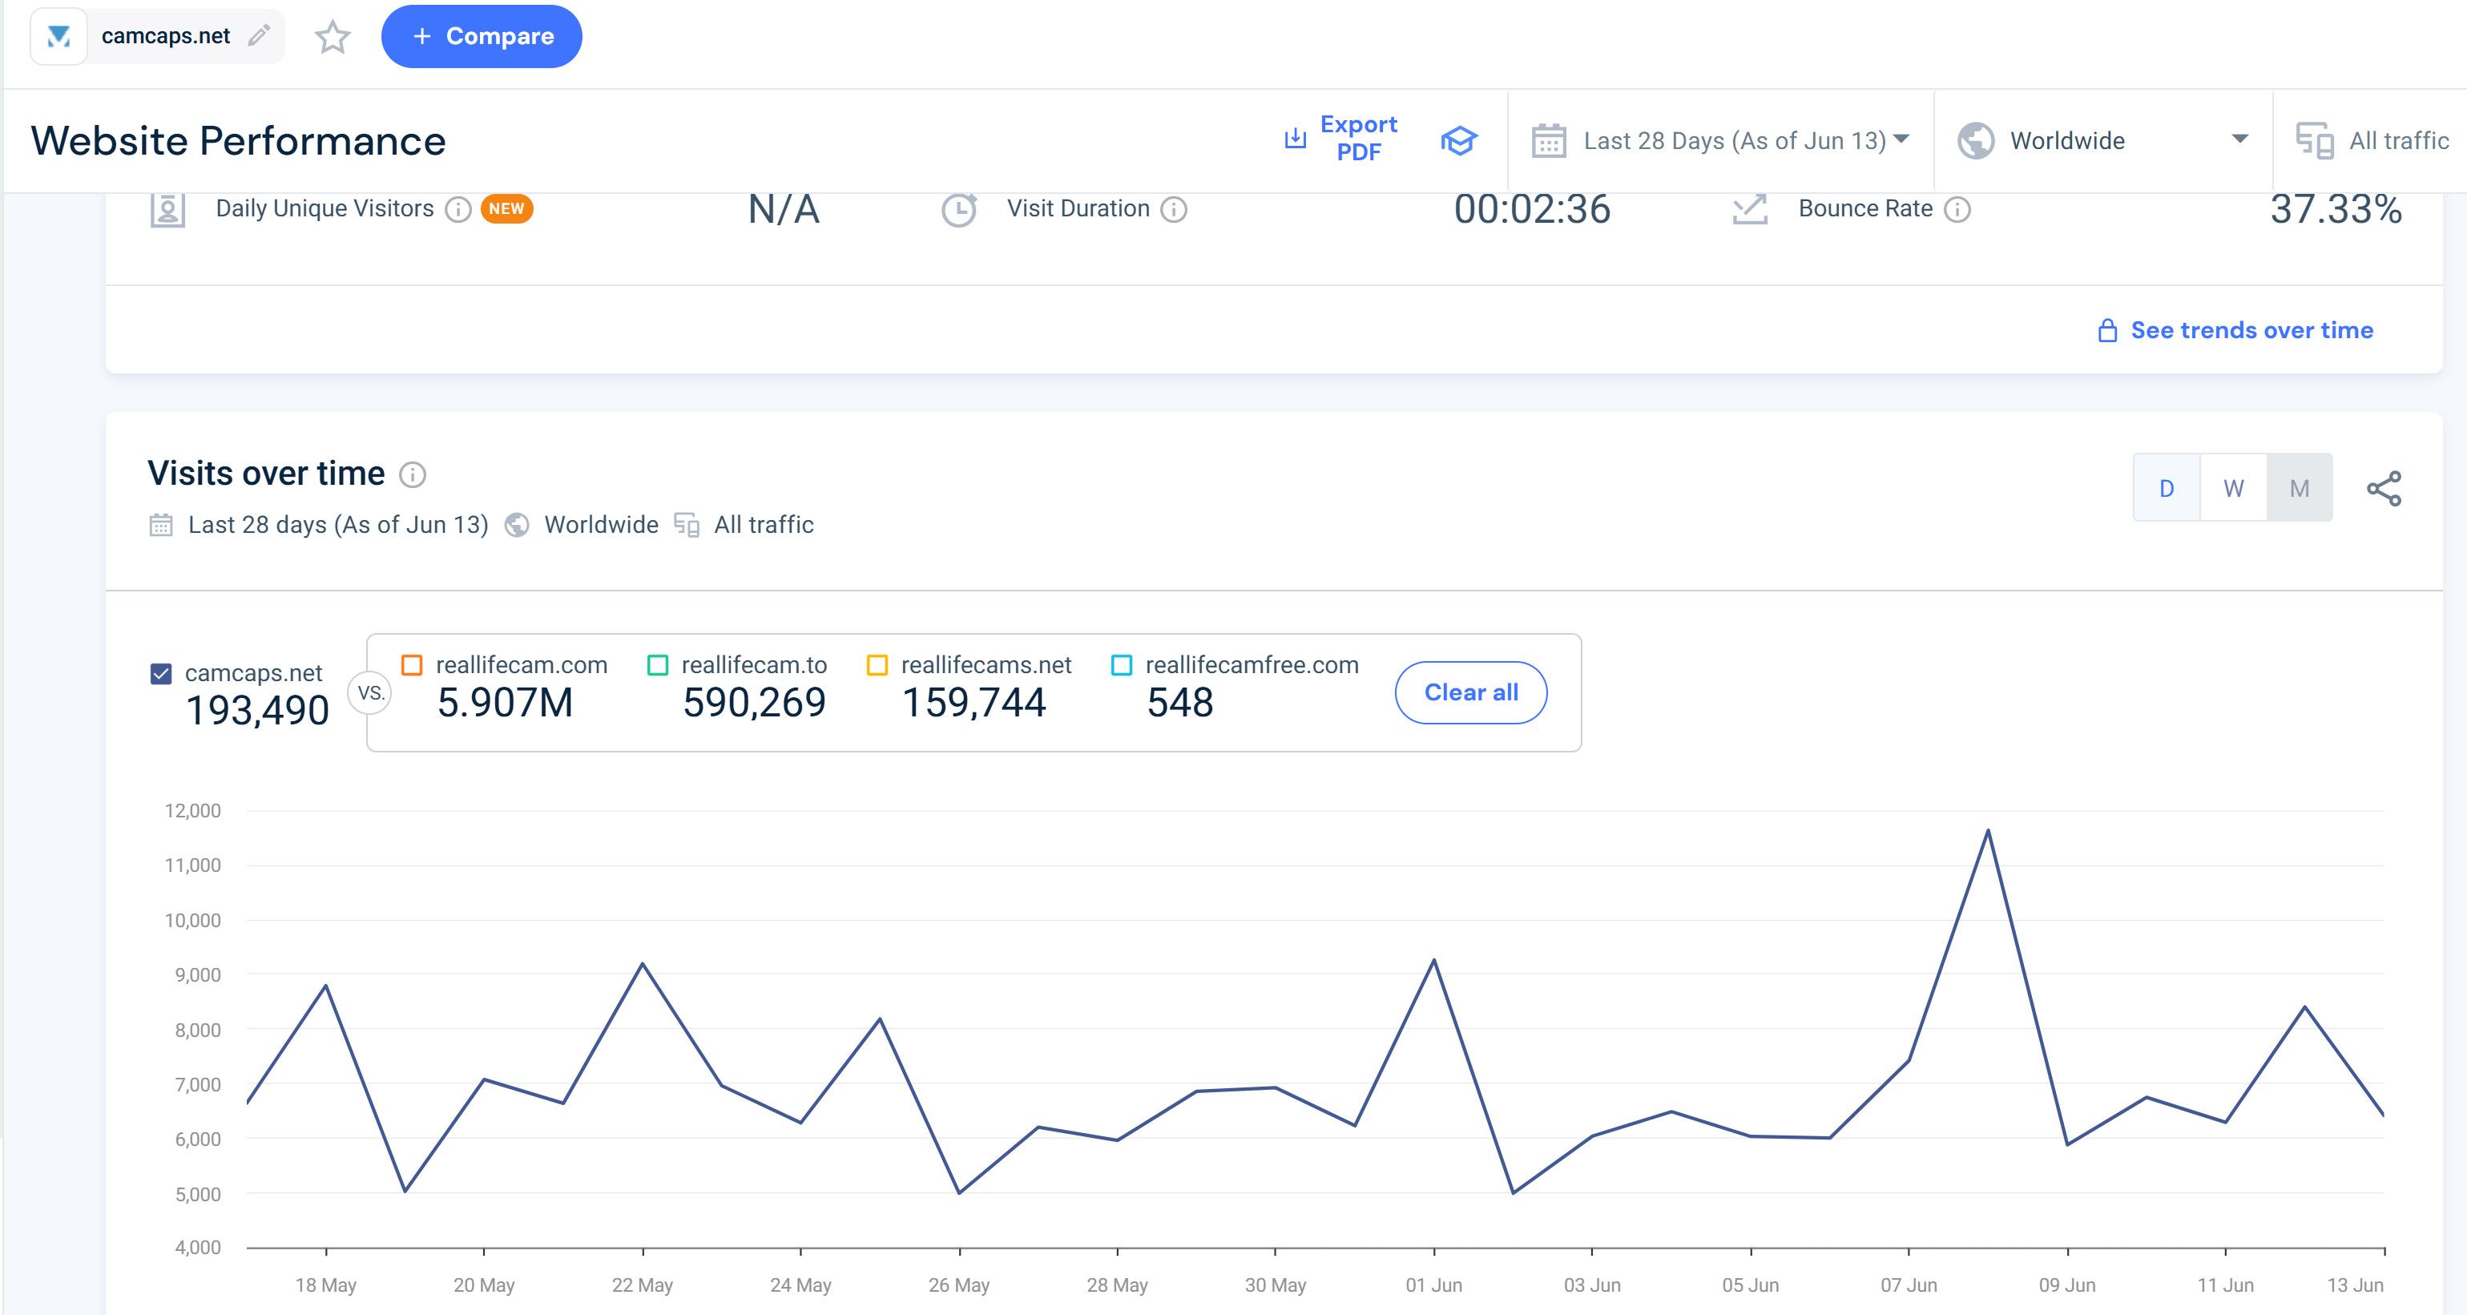This screenshot has width=2467, height=1315.
Task: Click the blue Compare button
Action: click(x=482, y=36)
